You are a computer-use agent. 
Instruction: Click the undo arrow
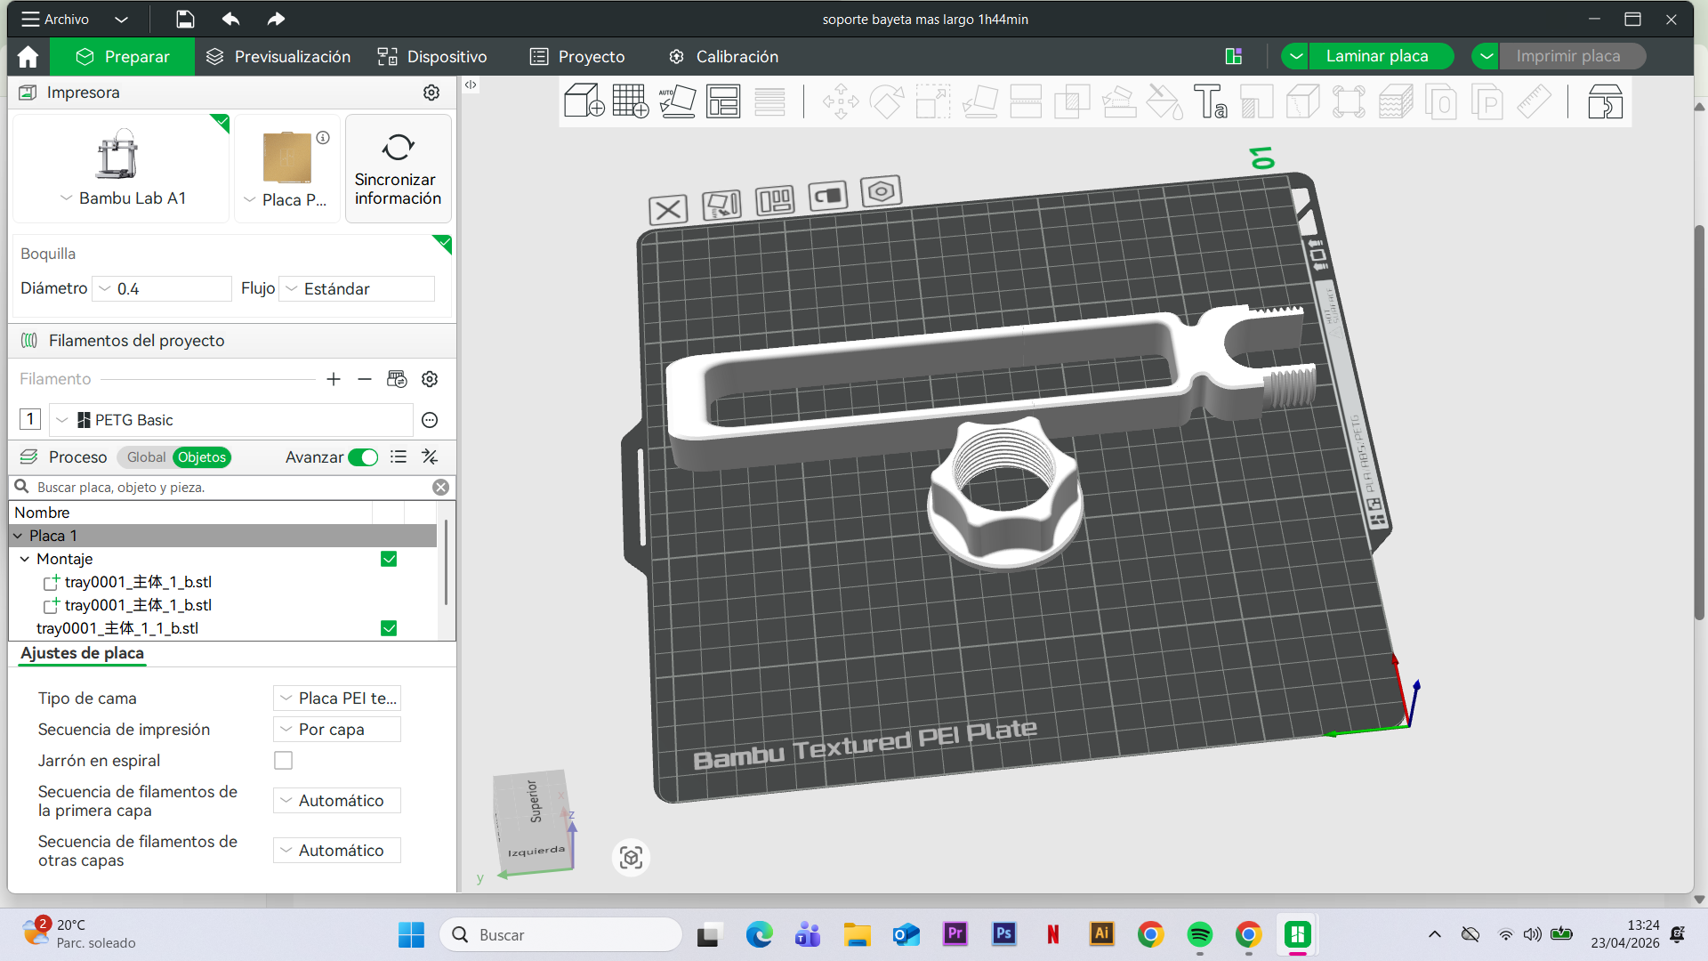230,19
